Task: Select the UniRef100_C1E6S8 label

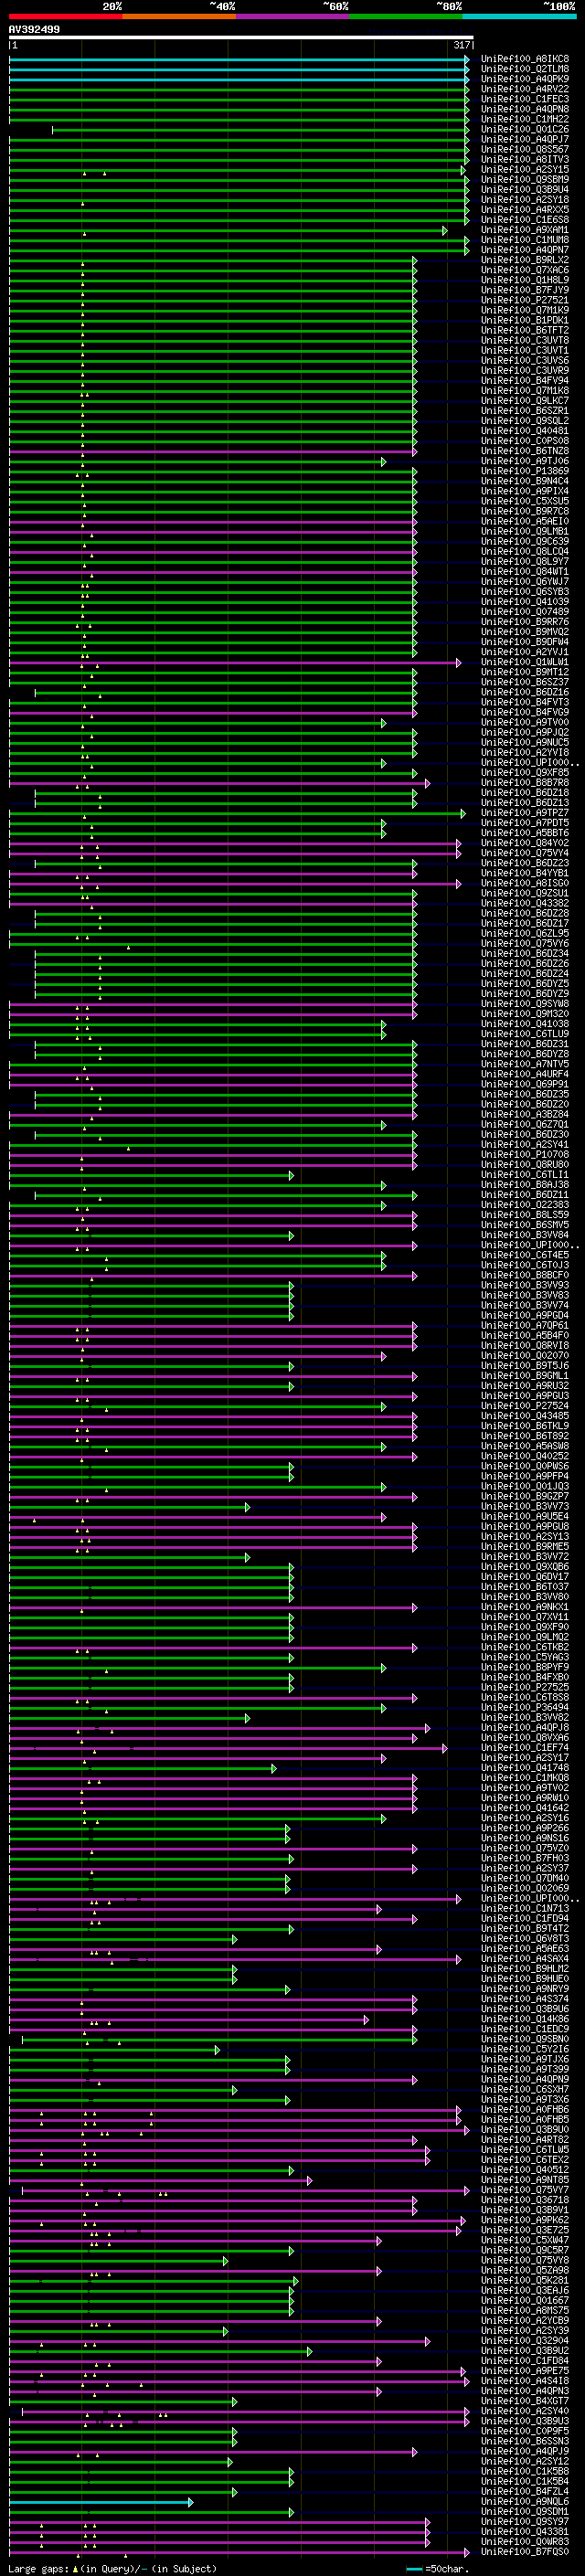Action: point(525,220)
